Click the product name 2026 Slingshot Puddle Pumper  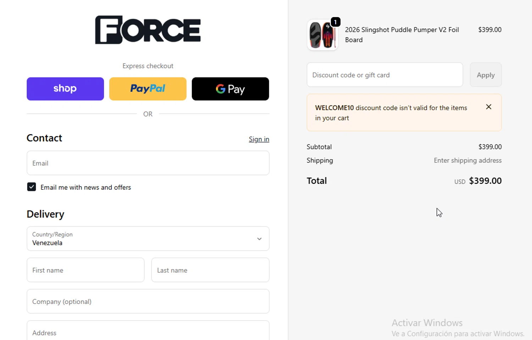(x=402, y=35)
